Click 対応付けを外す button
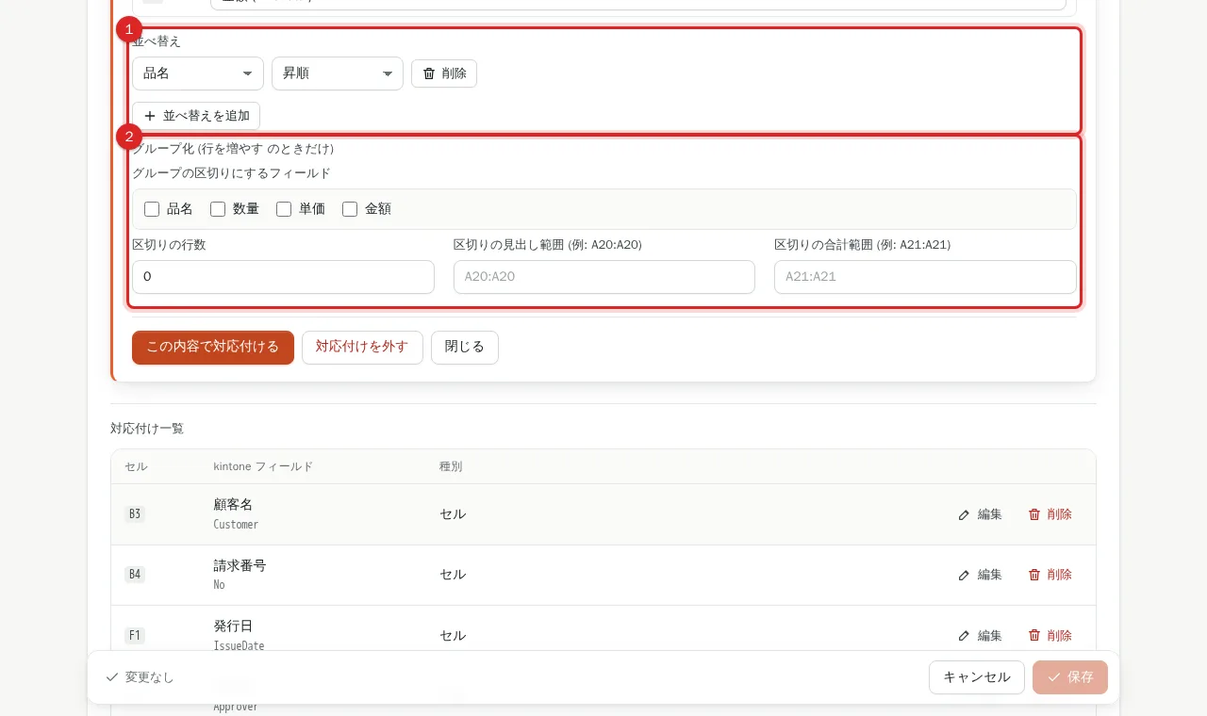Image resolution: width=1207 pixels, height=716 pixels. [362, 347]
